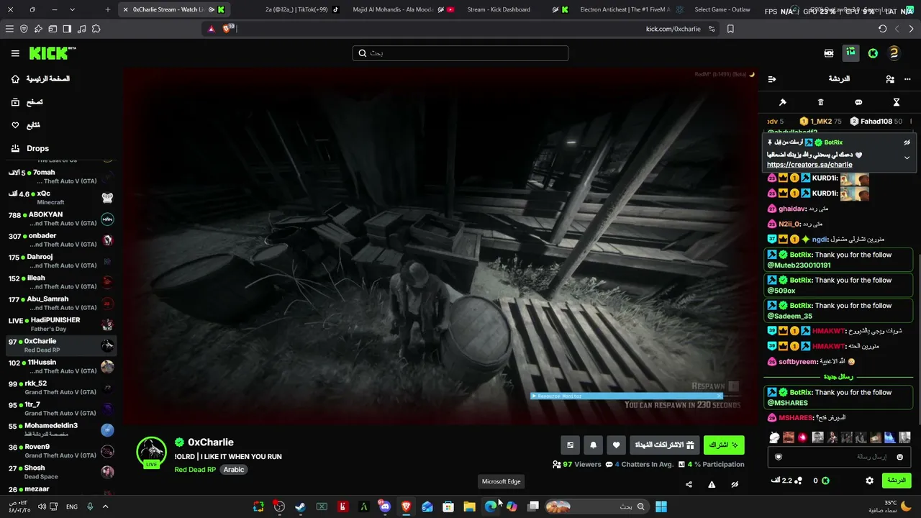
Task: Open a new browser tab with plus
Action: click(x=108, y=9)
